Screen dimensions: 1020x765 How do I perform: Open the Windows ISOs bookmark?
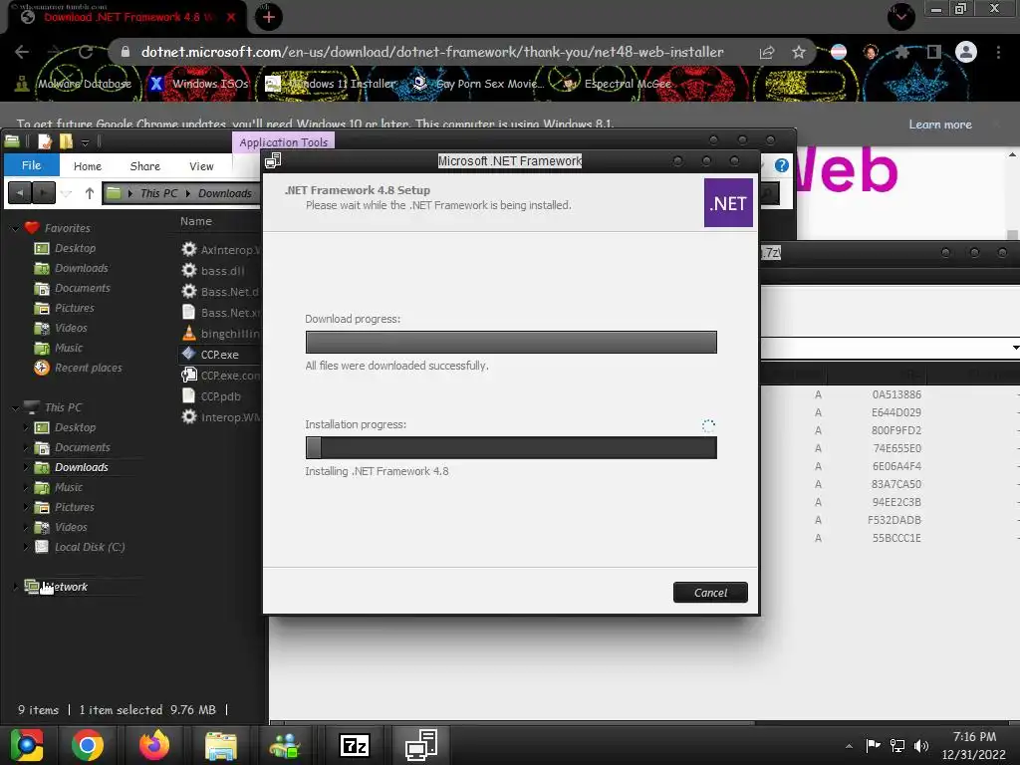point(199,84)
